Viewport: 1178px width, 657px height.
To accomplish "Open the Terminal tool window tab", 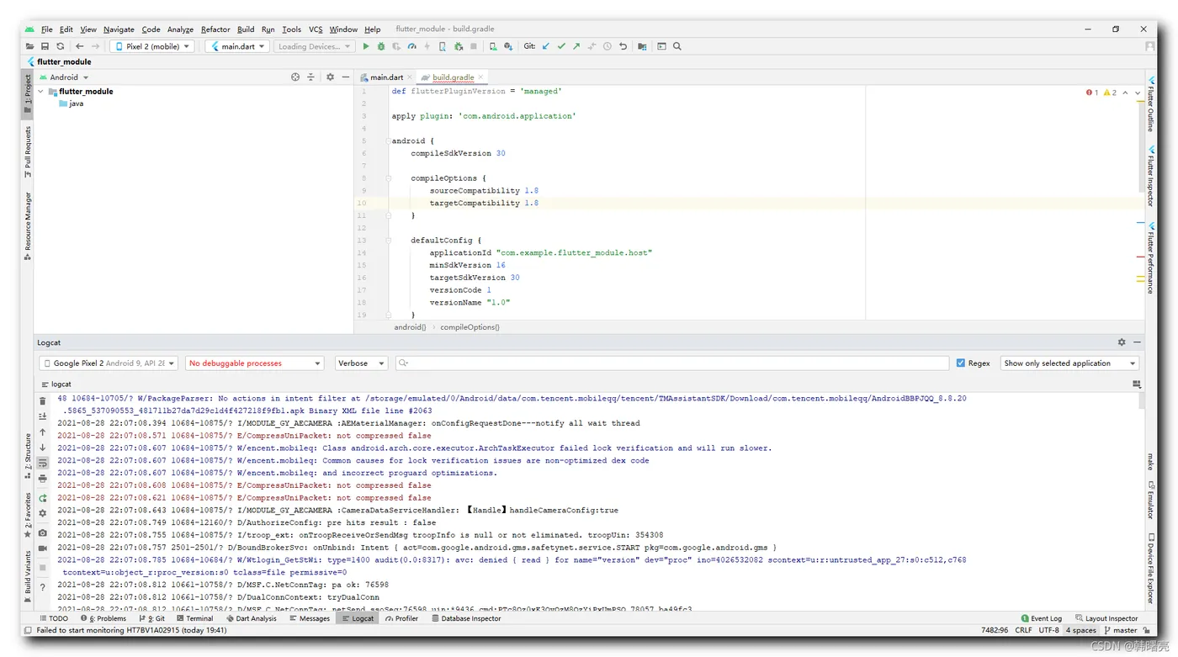I will click(194, 618).
